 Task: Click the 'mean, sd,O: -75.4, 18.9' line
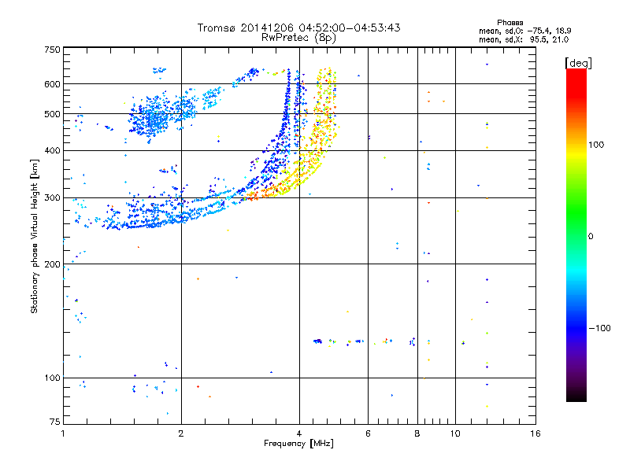pos(524,31)
